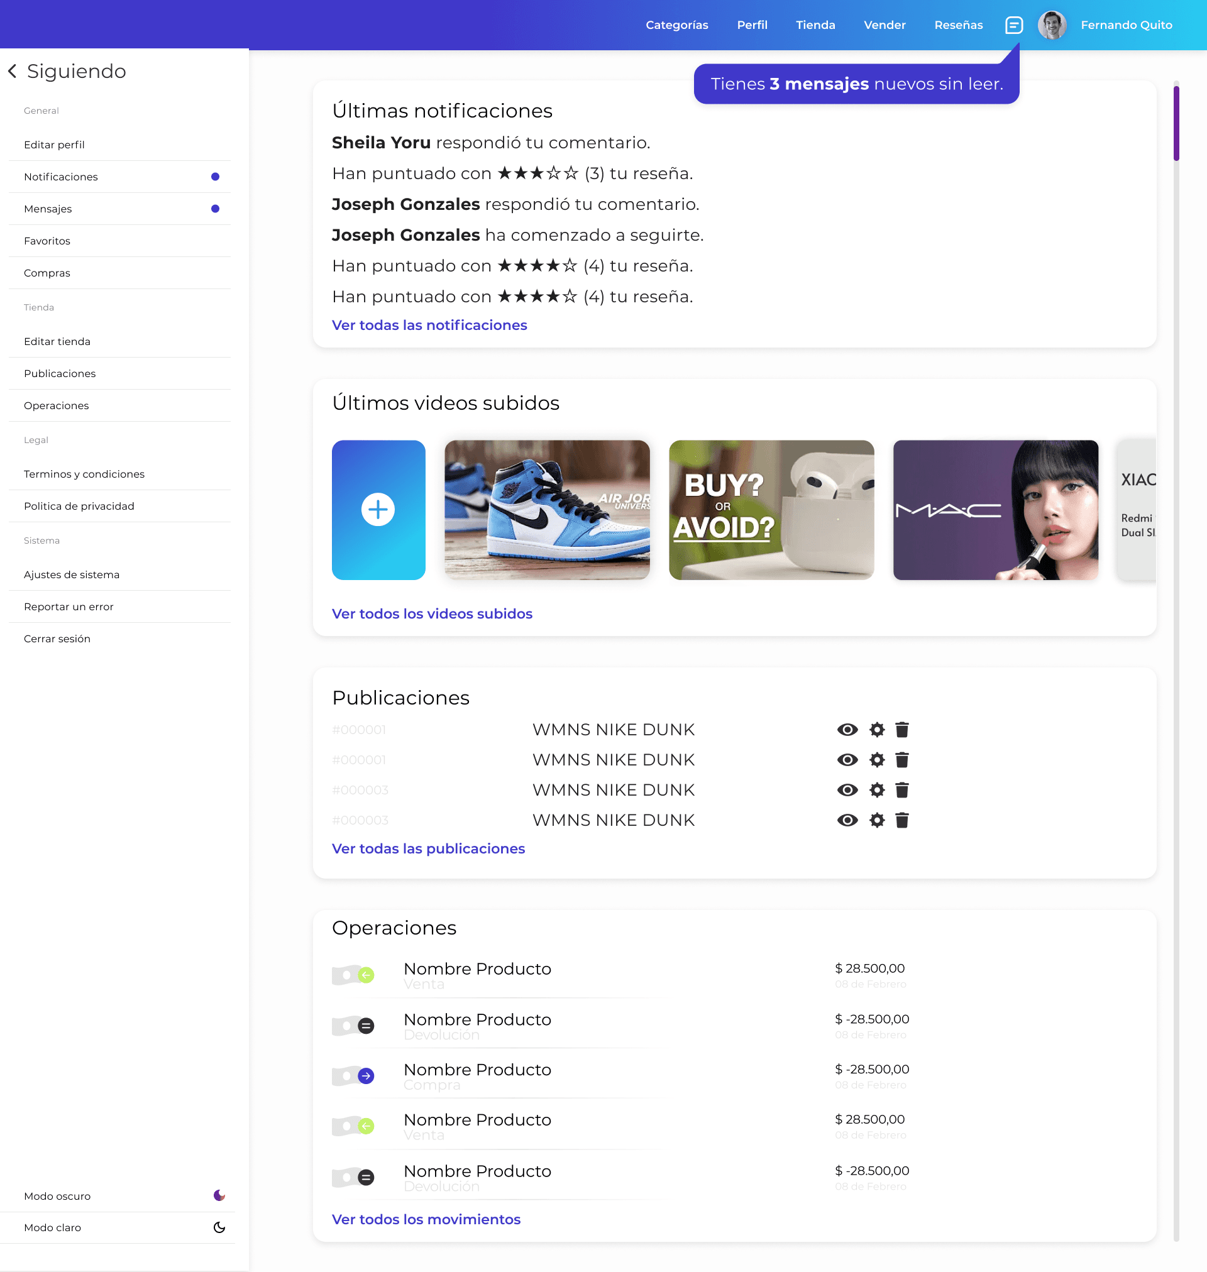
Task: Delete the last WMNS NIKE DUNK publication
Action: (901, 820)
